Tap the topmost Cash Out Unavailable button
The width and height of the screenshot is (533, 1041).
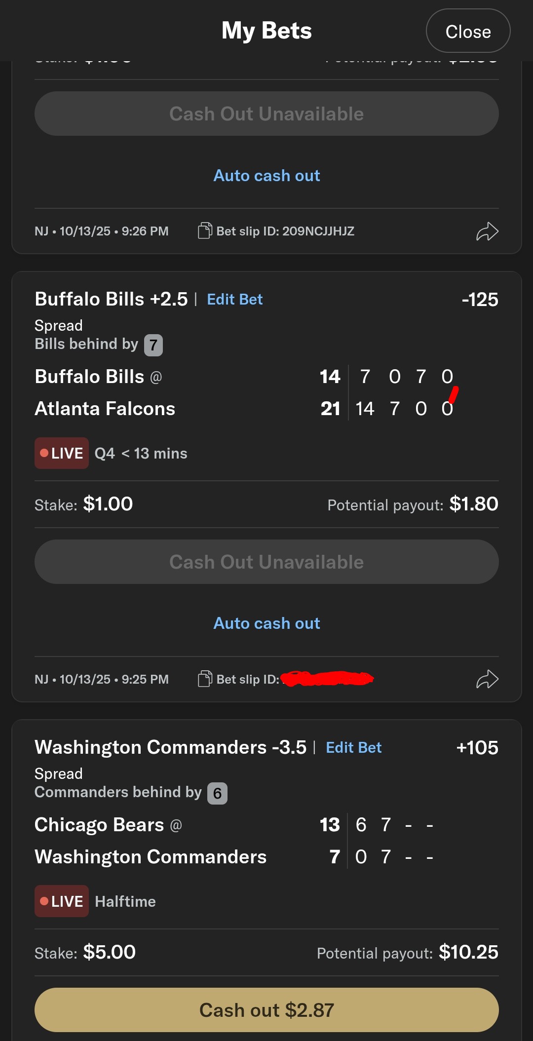point(266,114)
